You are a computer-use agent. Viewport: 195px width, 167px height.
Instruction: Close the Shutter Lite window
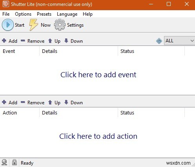point(187,4)
